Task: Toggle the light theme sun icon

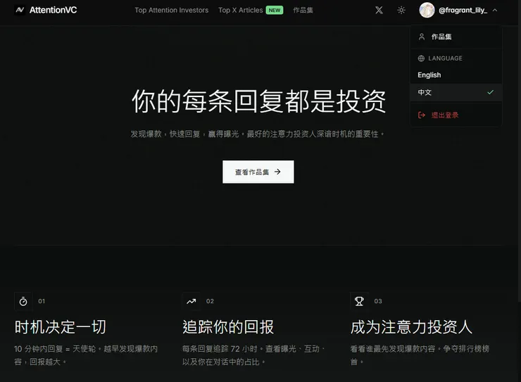Action: (401, 11)
